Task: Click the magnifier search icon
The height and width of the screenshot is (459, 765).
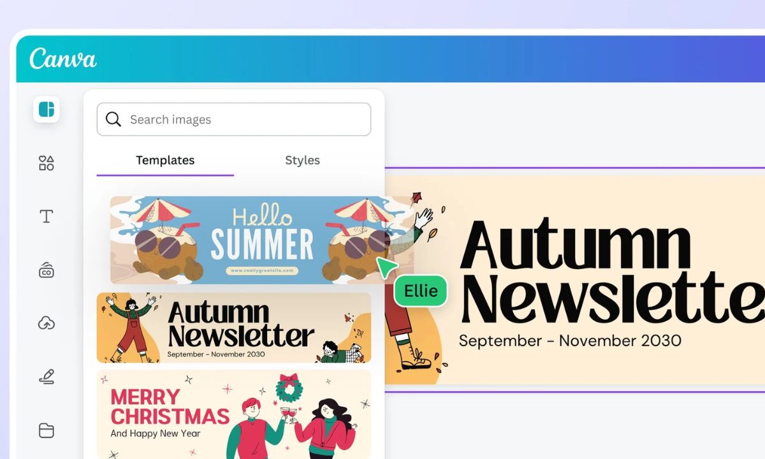Action: pyautogui.click(x=113, y=119)
